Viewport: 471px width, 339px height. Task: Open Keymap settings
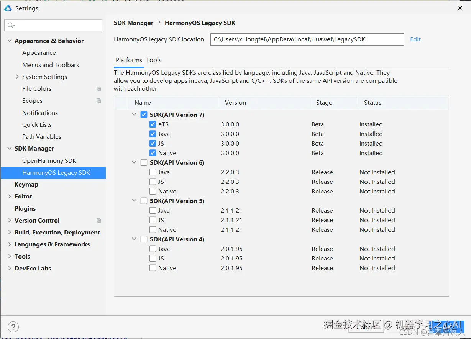(x=26, y=184)
